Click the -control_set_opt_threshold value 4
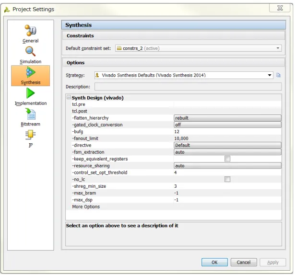The height and width of the screenshot is (275, 295). [227, 172]
